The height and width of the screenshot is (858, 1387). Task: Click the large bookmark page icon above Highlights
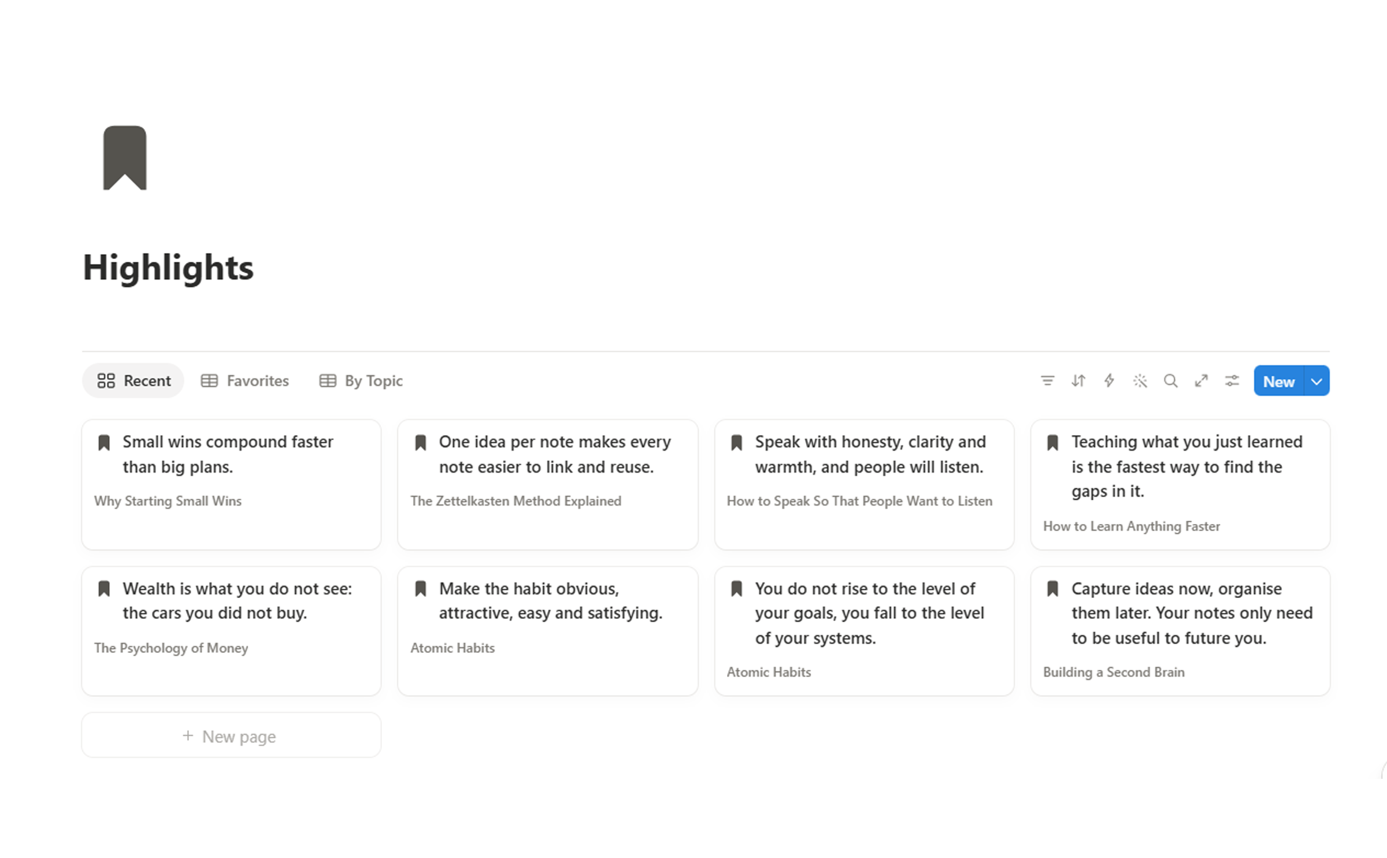125,158
